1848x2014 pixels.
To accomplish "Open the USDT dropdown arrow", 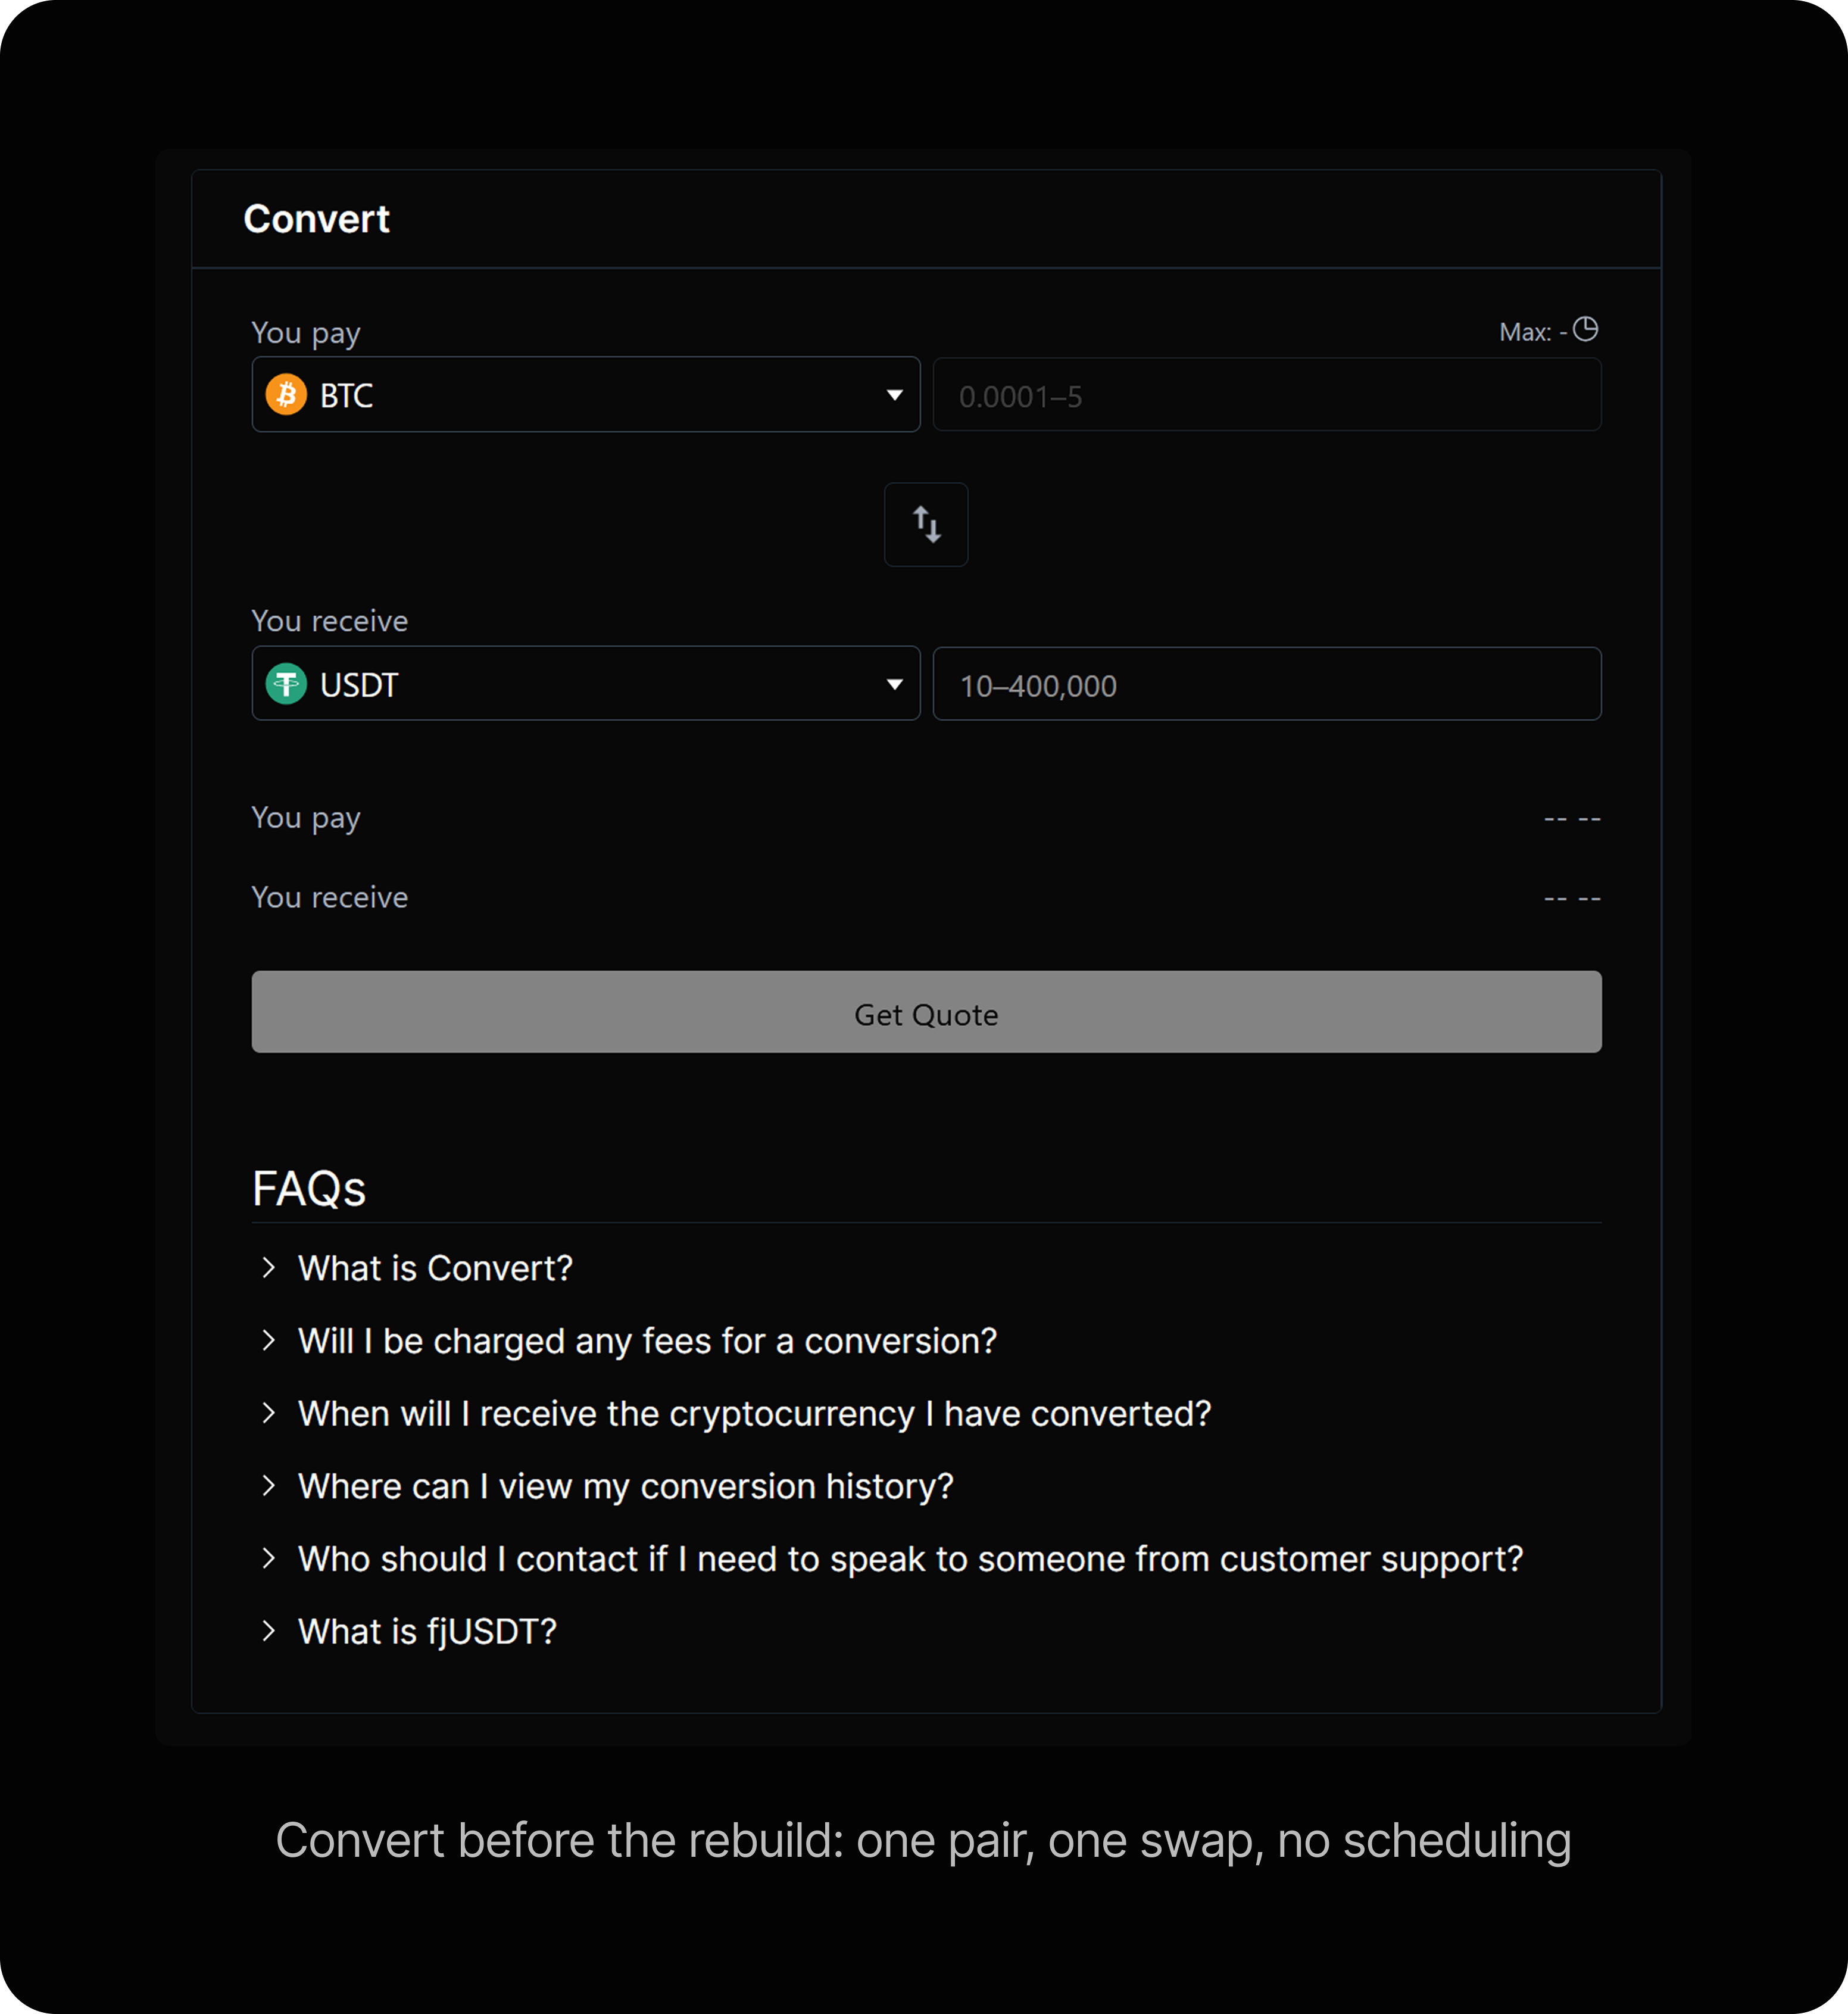I will (x=894, y=684).
